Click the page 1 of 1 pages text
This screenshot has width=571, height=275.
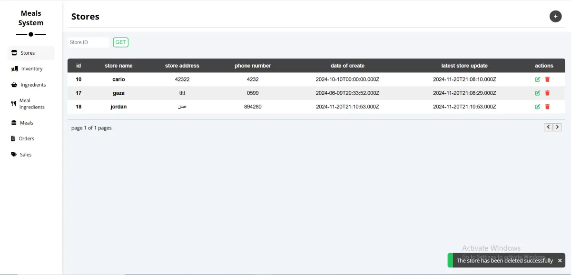(91, 128)
